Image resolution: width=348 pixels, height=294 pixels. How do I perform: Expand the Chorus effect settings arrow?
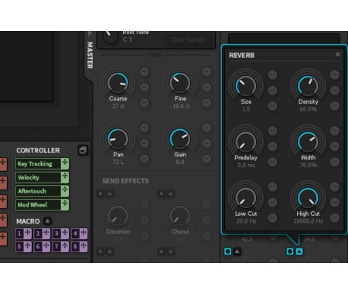(x=170, y=193)
